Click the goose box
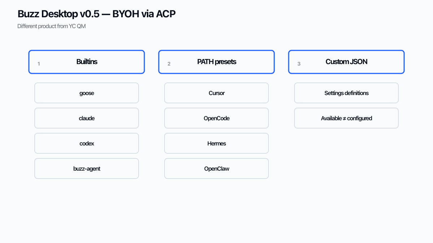This screenshot has height=243, width=433. tap(87, 93)
